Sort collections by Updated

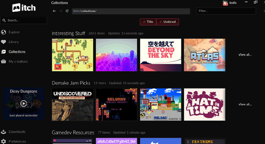168,22
